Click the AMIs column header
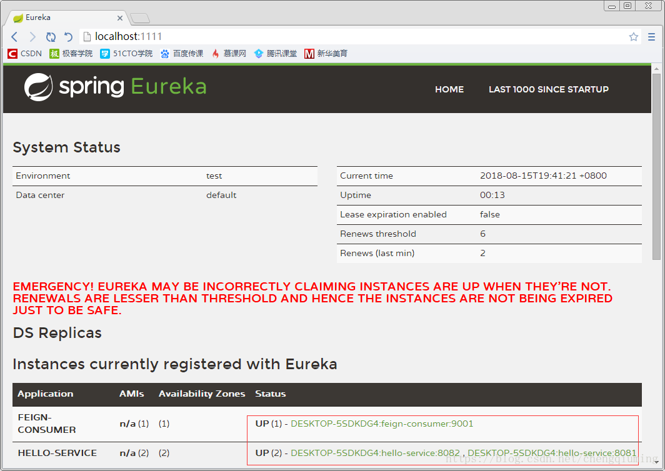665x471 pixels. coord(131,394)
